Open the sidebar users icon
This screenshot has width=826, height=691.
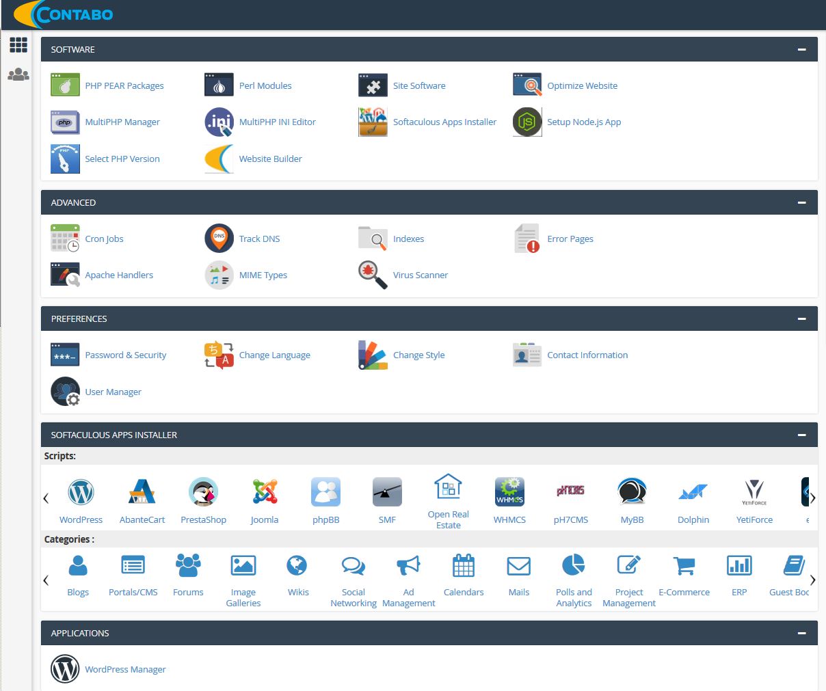coord(18,74)
